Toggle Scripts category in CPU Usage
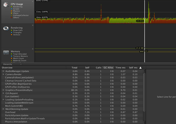This screenshot has height=124, width=176. tap(11, 9)
